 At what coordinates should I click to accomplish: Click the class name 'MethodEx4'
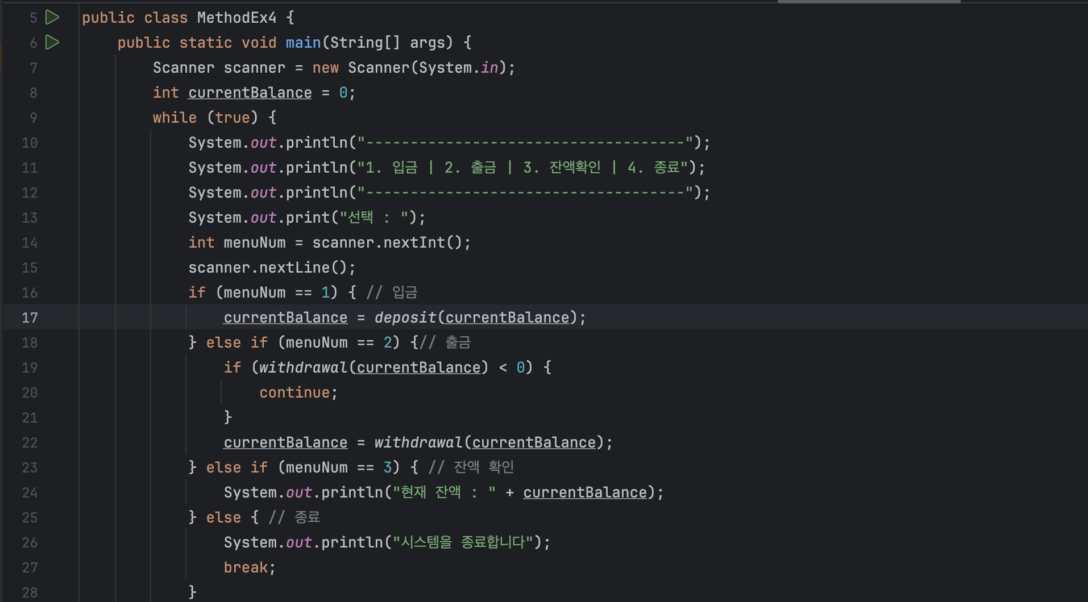pyautogui.click(x=236, y=18)
